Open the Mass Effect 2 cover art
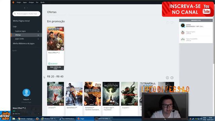This screenshot has height=121, width=215. pyautogui.click(x=55, y=39)
